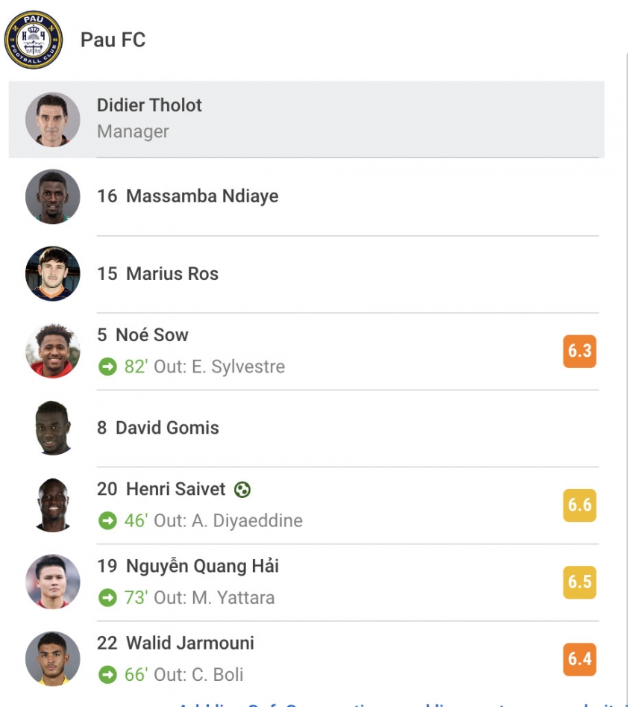Open Massamba Ndiaye's player photo

[53, 196]
